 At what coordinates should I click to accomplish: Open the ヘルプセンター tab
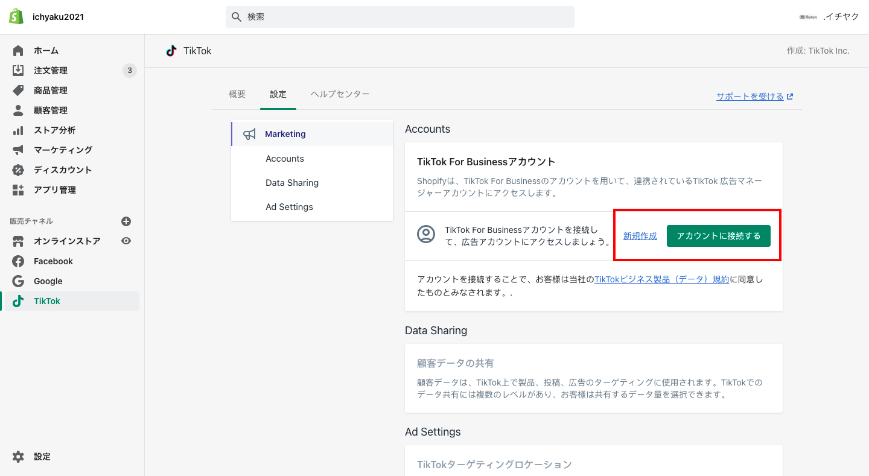pyautogui.click(x=340, y=94)
